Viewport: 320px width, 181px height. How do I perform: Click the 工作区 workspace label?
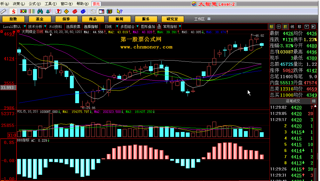point(199,19)
